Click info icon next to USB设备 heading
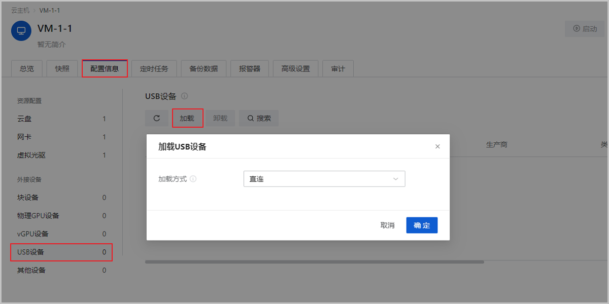Screen dimensions: 609x304 185,96
